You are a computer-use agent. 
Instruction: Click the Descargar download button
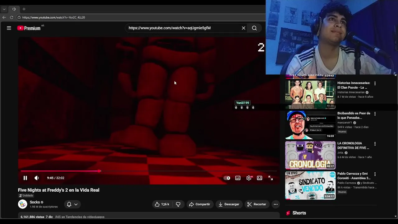click(229, 204)
